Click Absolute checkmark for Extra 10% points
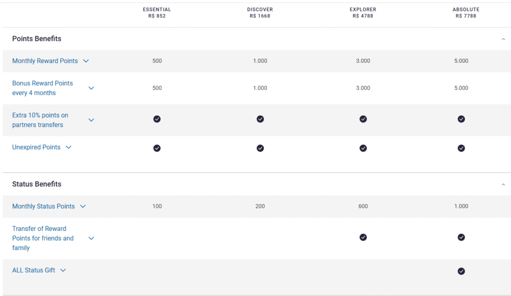This screenshot has height=296, width=511. pyautogui.click(x=461, y=119)
